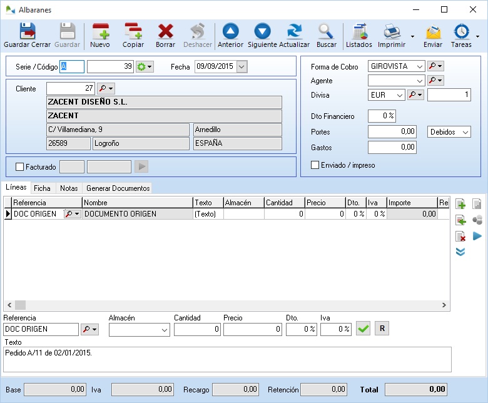Open the Debidos portes dropdown

(x=464, y=132)
